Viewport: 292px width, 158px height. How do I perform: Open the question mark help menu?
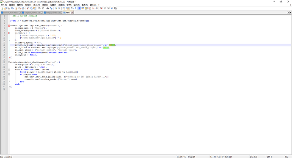(x=99, y=5)
